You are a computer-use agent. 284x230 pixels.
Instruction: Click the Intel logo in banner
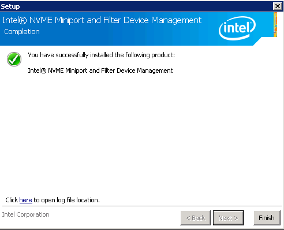pyautogui.click(x=237, y=28)
